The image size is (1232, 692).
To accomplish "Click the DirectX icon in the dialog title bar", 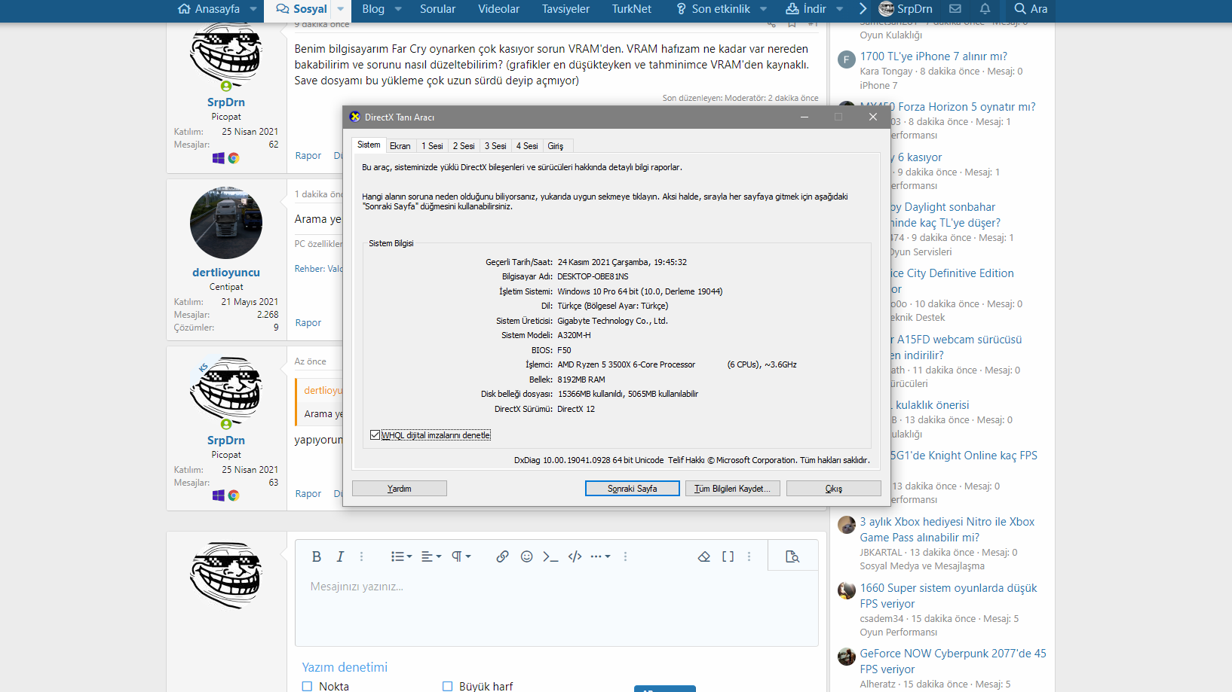I will (x=355, y=117).
